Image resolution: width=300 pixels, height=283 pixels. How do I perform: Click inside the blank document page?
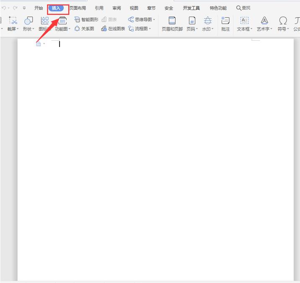pos(155,160)
